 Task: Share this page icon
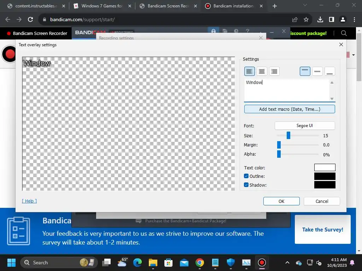(295, 20)
